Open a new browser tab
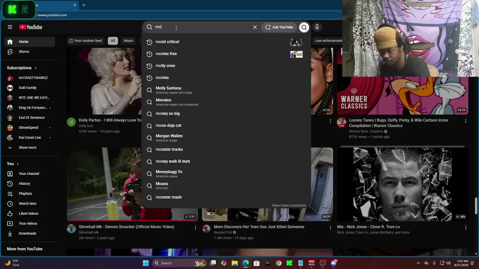479x269 pixels. point(84,5)
